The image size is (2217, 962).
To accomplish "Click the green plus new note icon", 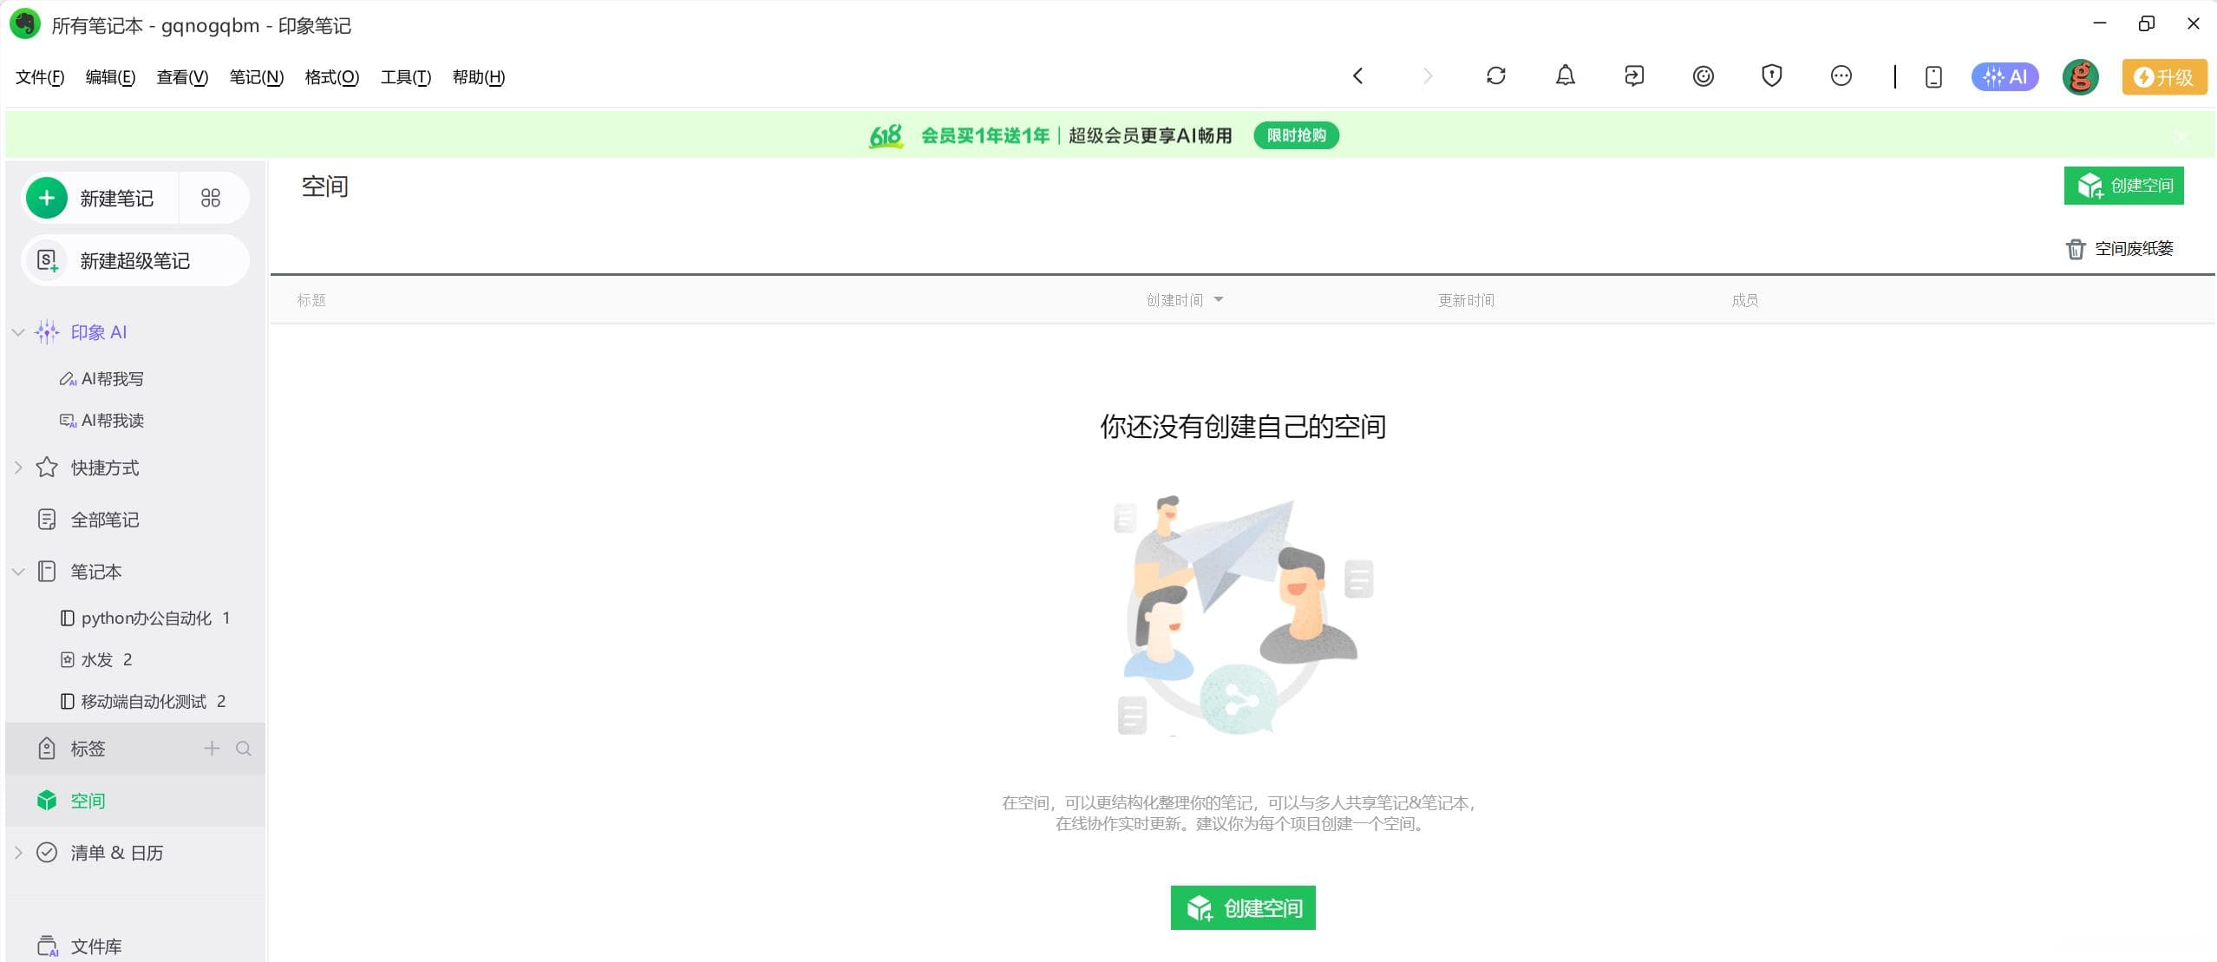I will [47, 198].
